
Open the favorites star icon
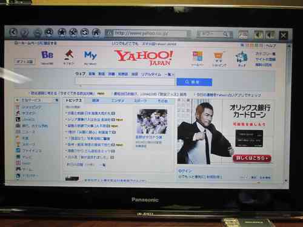62,33
